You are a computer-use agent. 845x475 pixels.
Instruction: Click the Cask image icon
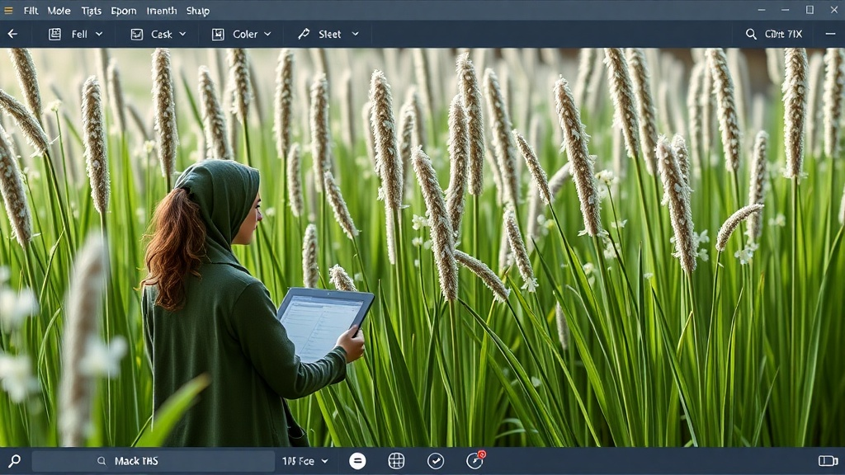click(137, 34)
